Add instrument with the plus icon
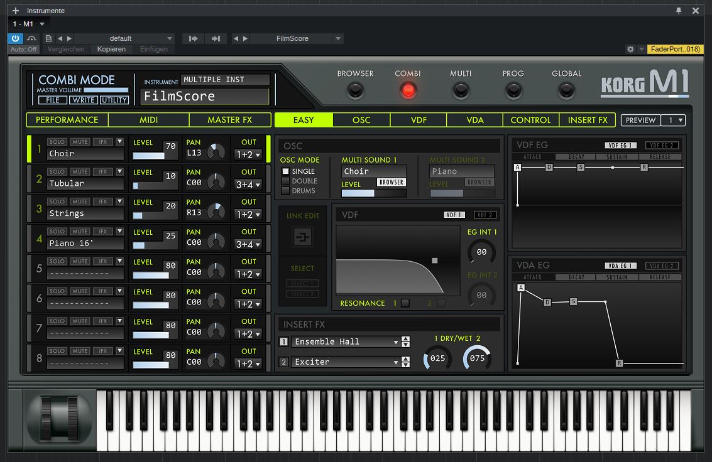Image resolution: width=712 pixels, height=462 pixels. click(16, 11)
